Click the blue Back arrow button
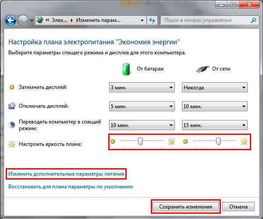 pyautogui.click(x=11, y=21)
